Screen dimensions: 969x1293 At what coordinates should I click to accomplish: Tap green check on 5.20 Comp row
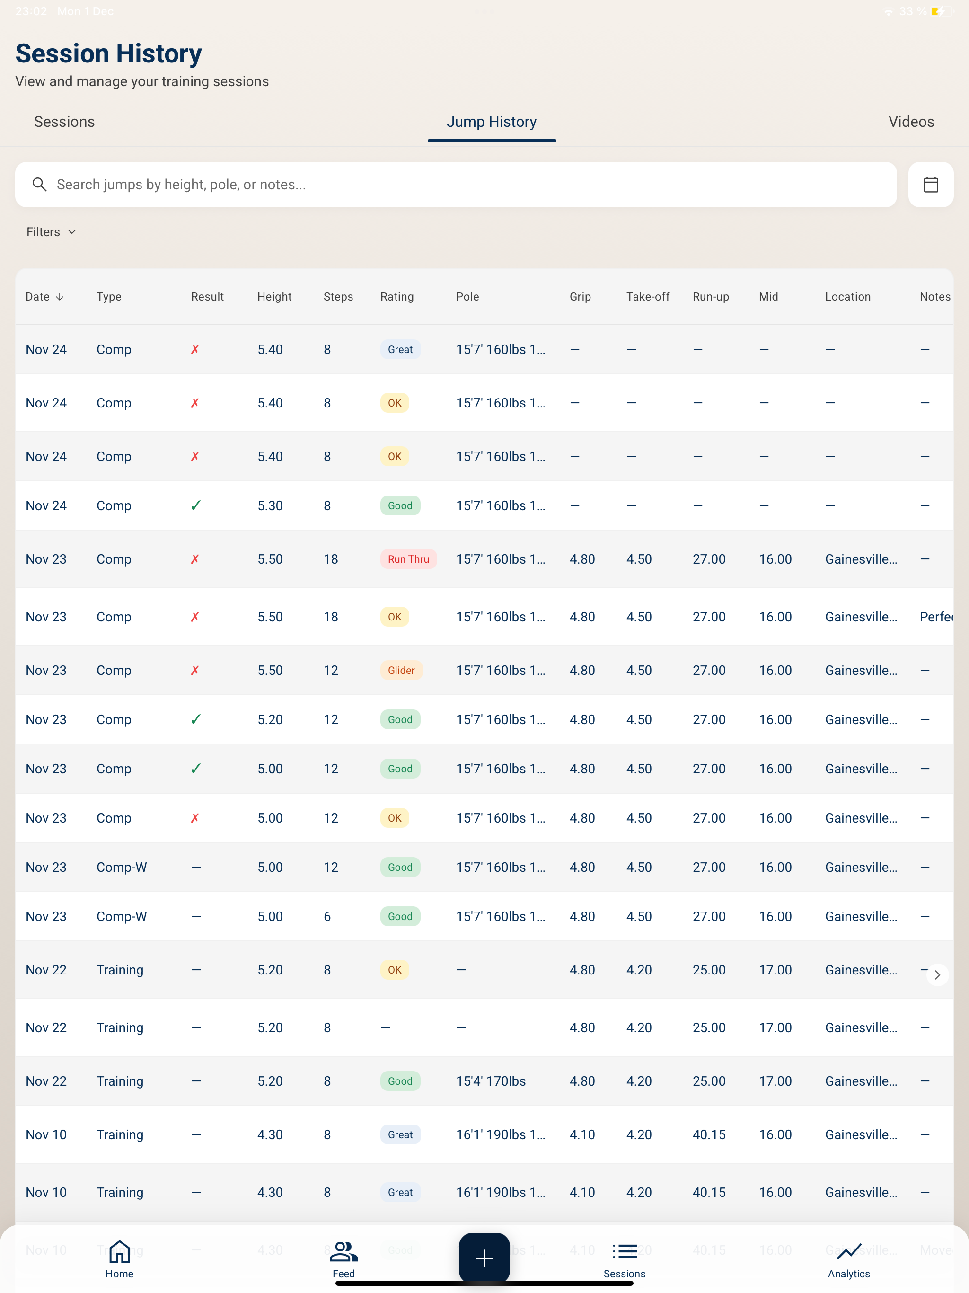[196, 719]
